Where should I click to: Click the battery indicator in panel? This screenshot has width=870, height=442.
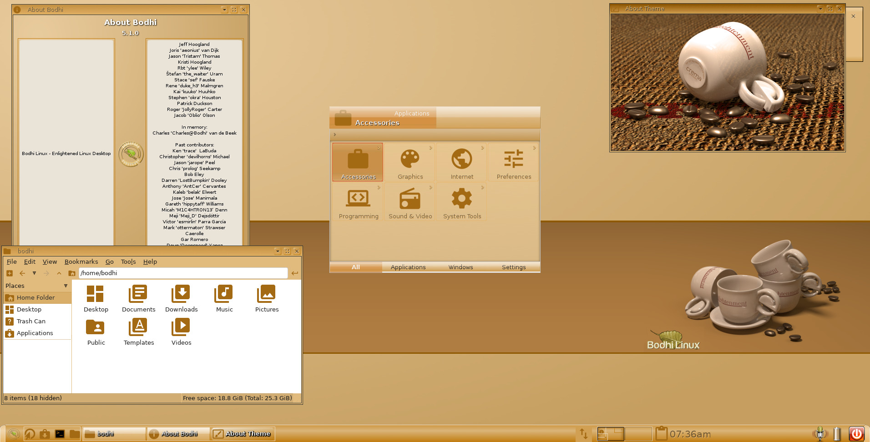pyautogui.click(x=837, y=434)
